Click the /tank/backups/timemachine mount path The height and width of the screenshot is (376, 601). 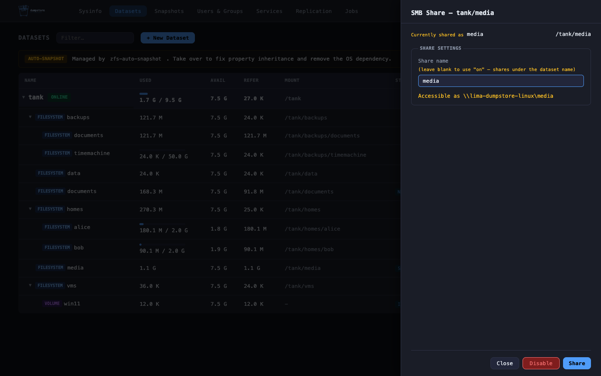(326, 155)
